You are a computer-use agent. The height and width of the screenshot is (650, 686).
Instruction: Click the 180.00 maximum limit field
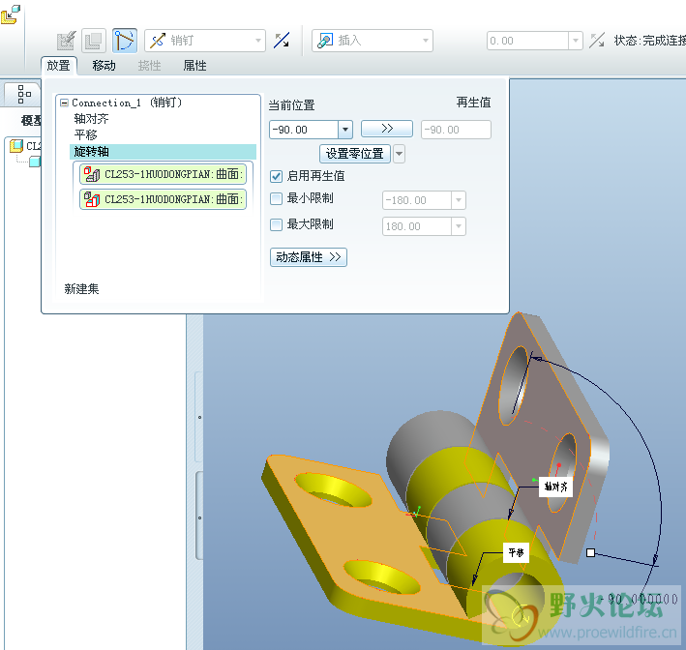point(417,226)
